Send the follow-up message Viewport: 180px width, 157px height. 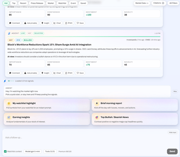(172, 151)
